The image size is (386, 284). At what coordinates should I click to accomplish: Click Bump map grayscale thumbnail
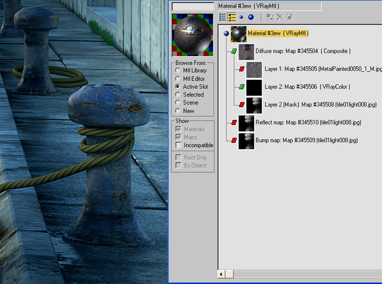tap(246, 141)
